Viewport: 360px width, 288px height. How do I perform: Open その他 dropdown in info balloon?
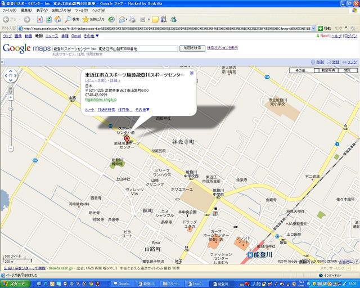click(142, 109)
